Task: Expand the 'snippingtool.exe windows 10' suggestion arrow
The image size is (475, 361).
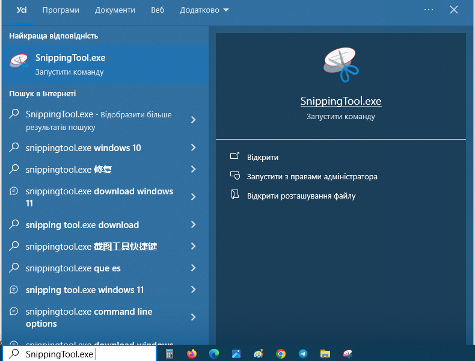Action: point(193,148)
